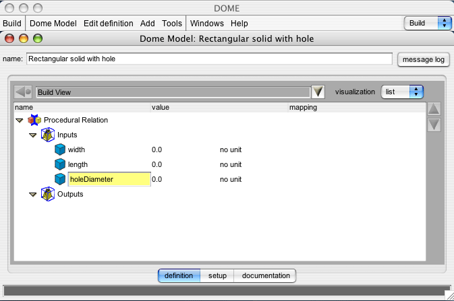Click the yellow minimize button of Dome Model window
454x301 pixels.
pos(24,38)
